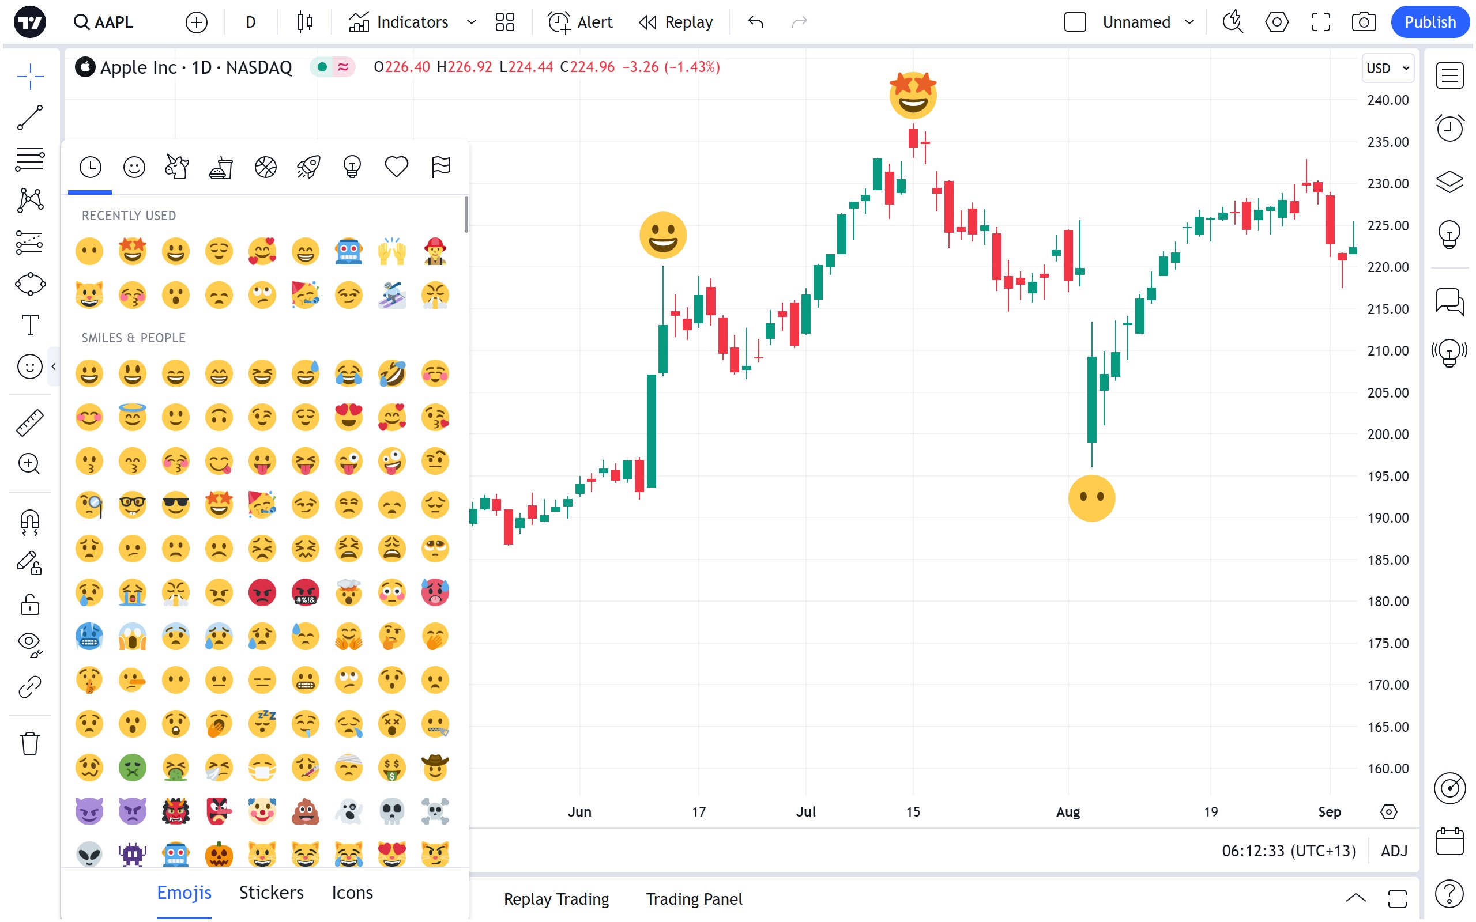Switch to the Stickers tab
Viewport: 1476px width, 922px height.
[x=271, y=893]
